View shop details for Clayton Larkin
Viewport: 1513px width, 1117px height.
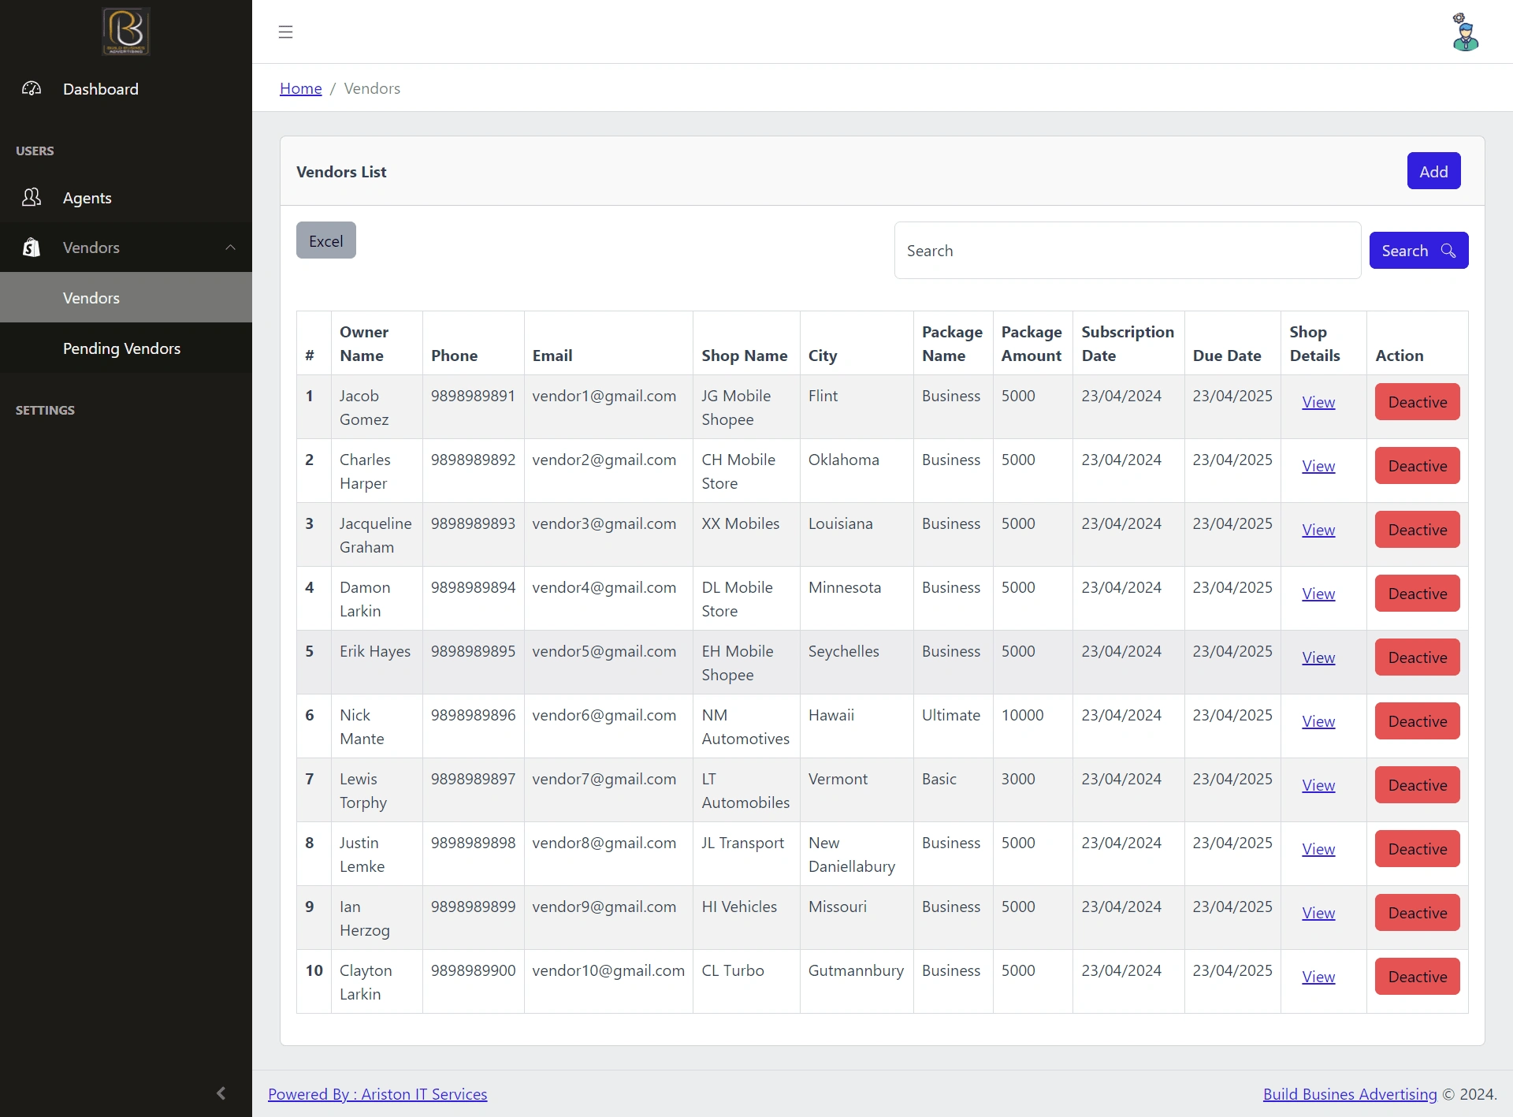click(1318, 977)
